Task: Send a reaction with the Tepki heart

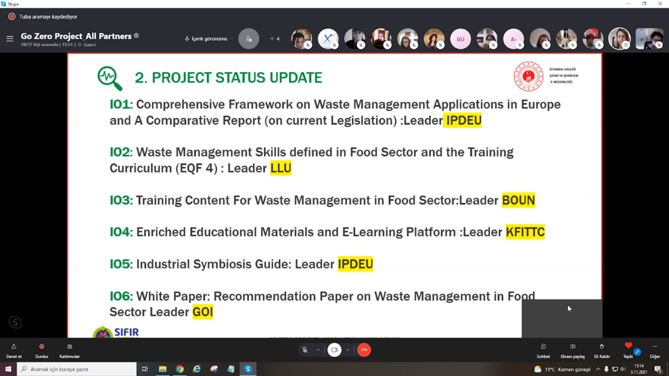Action: [628, 346]
